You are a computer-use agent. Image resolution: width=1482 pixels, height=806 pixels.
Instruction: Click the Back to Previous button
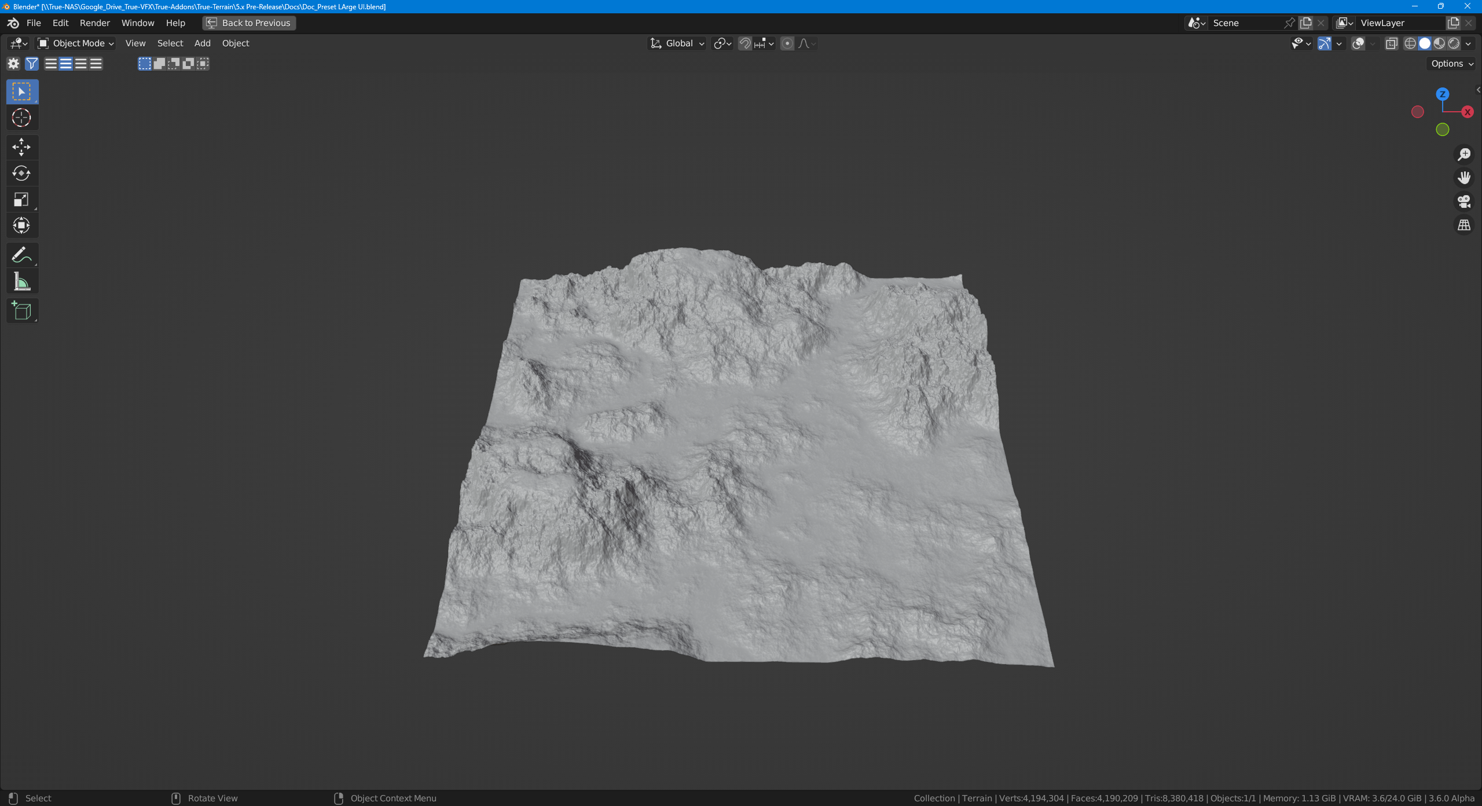coord(249,23)
